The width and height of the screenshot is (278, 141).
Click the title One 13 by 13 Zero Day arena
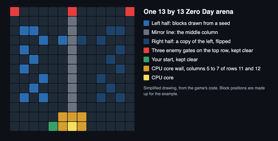188,12
